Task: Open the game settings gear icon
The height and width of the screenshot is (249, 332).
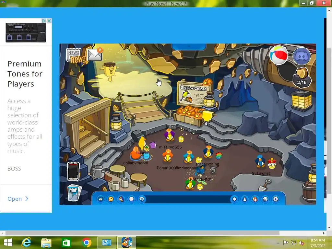Action: pos(276,199)
